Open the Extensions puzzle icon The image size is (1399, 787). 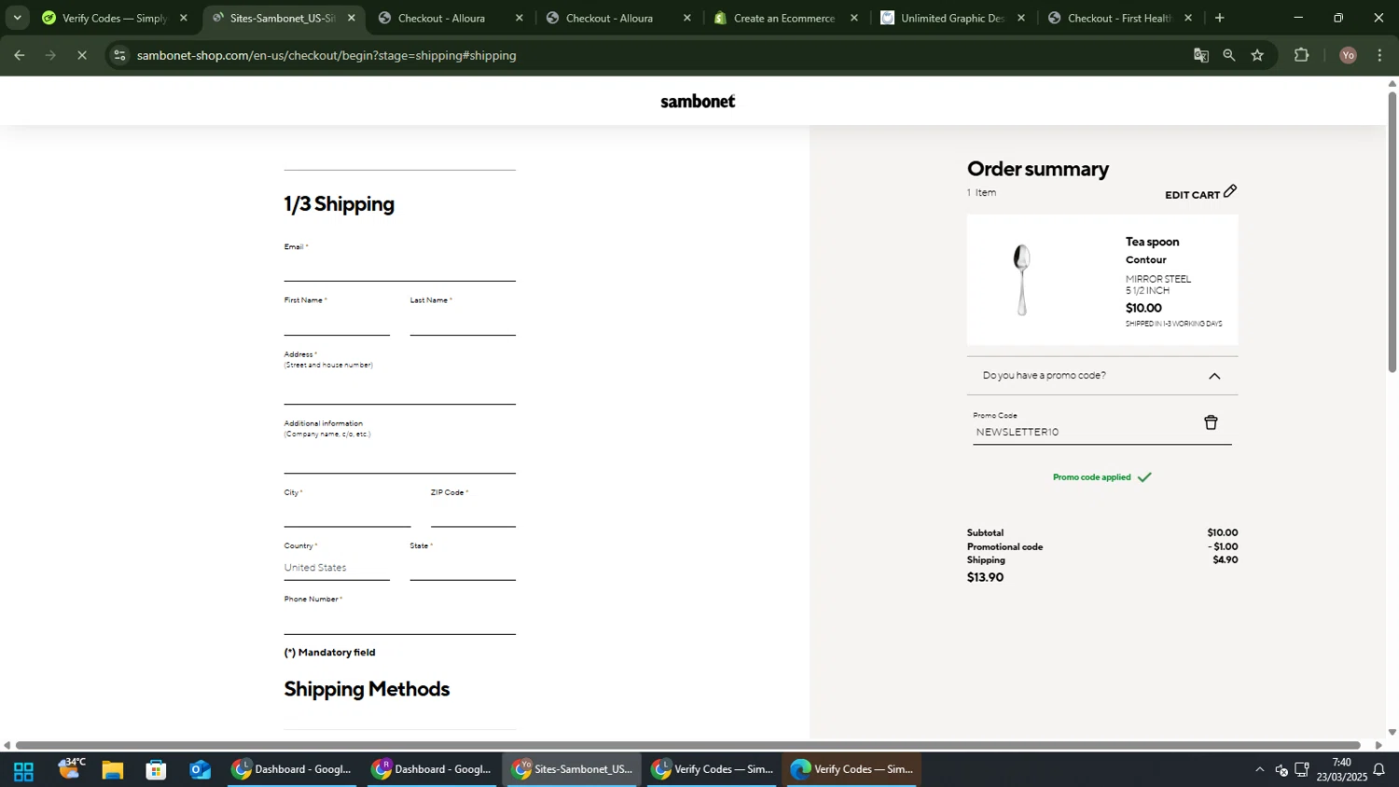tap(1302, 55)
